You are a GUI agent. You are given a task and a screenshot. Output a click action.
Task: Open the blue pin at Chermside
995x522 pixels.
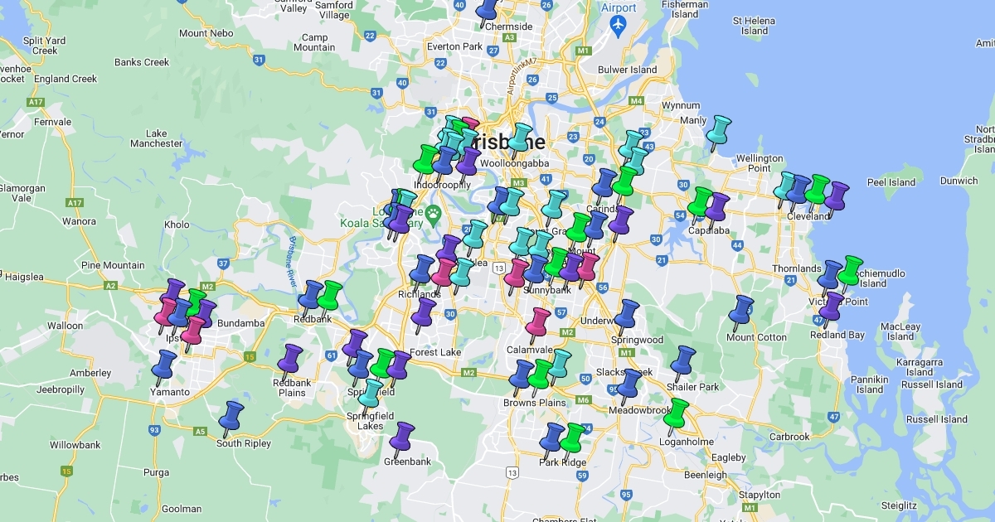click(x=489, y=8)
